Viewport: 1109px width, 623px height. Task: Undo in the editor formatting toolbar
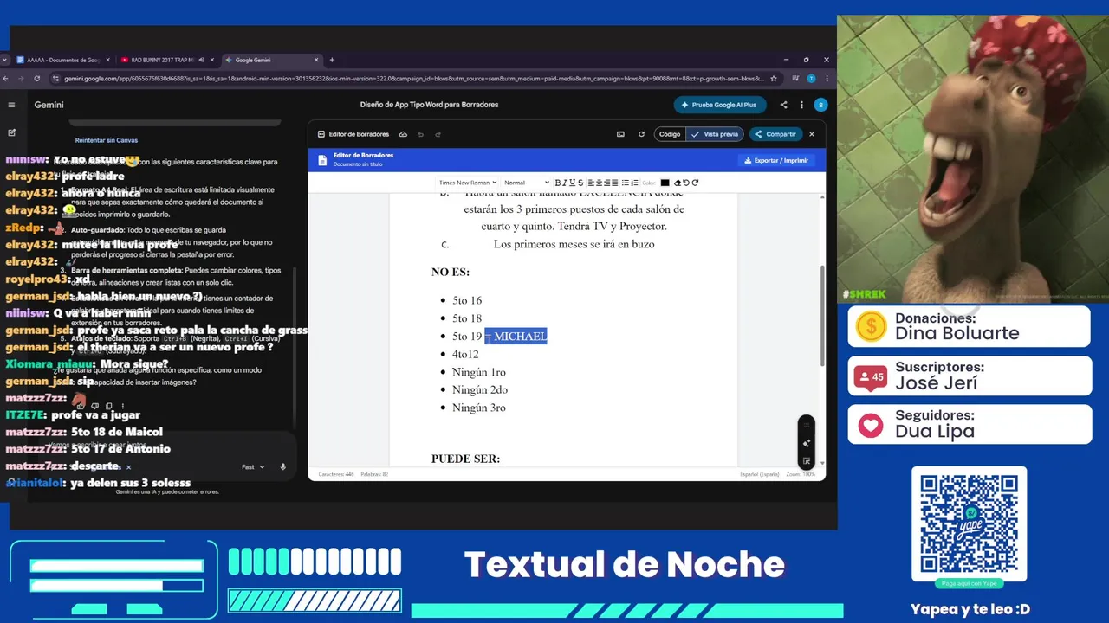pos(685,183)
